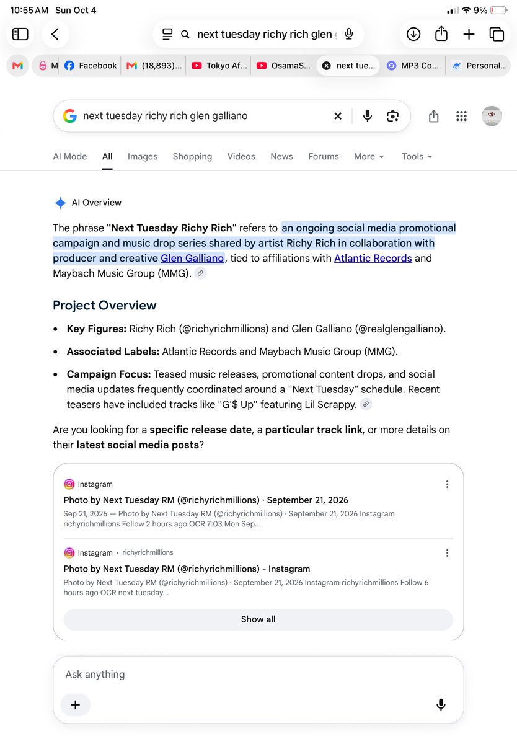Click the AI Overview sparkle icon
The image size is (517, 744).
pyautogui.click(x=60, y=203)
